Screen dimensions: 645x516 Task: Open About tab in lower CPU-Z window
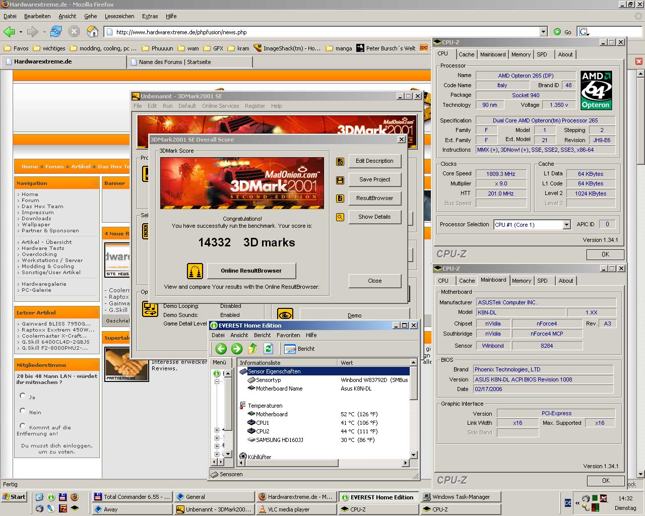pos(566,281)
